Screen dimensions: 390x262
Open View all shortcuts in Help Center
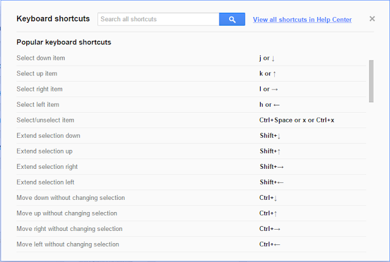(x=302, y=19)
